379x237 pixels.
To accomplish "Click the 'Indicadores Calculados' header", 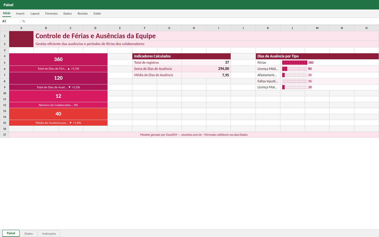I will pyautogui.click(x=182, y=56).
